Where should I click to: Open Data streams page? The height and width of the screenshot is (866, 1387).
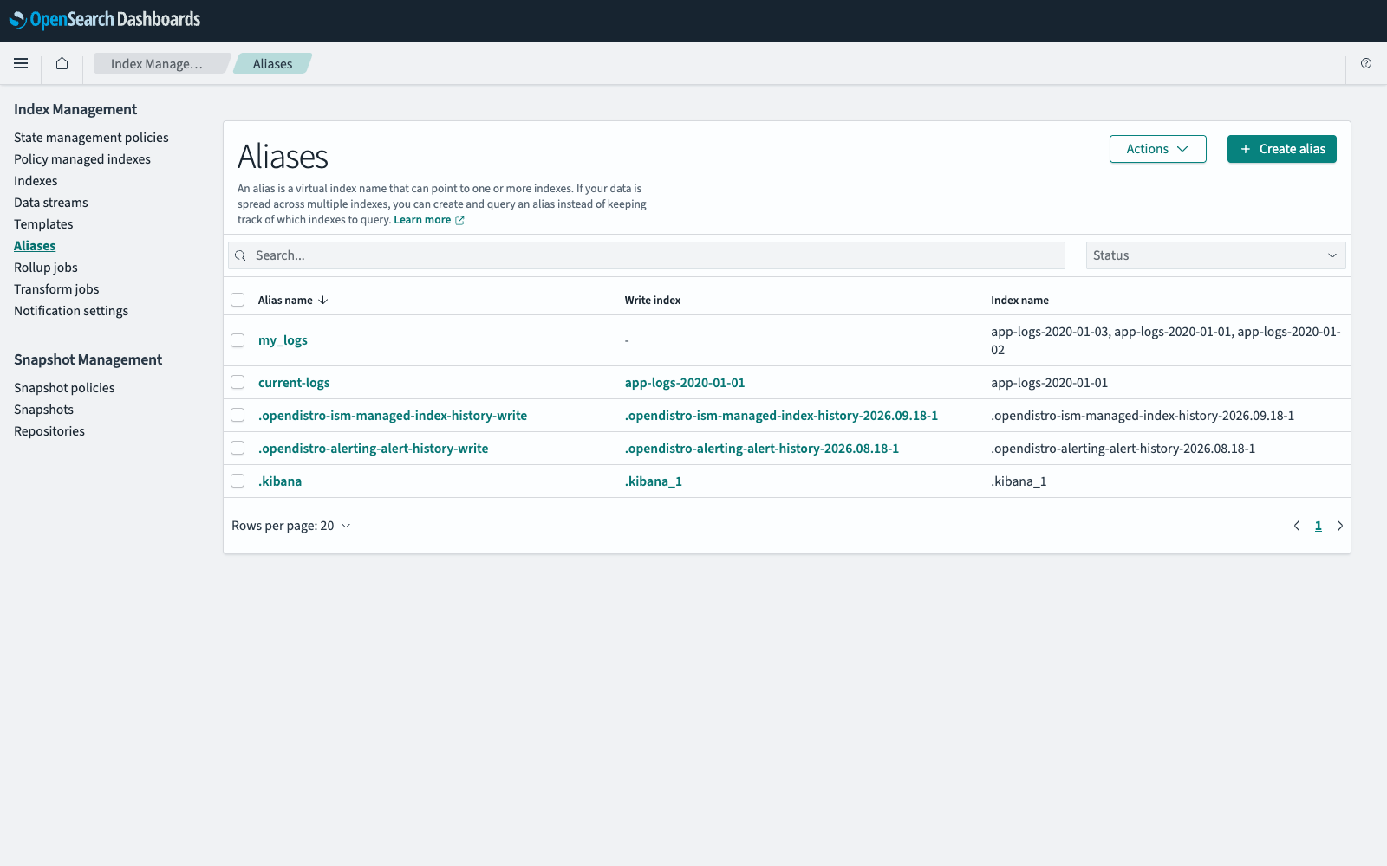click(x=51, y=203)
